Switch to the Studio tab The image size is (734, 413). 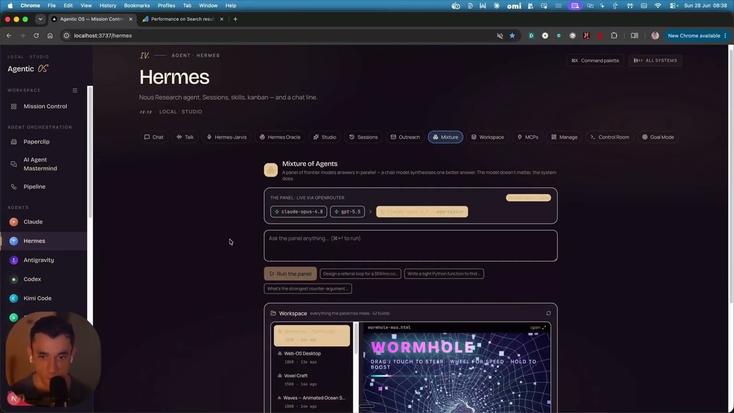(x=325, y=137)
